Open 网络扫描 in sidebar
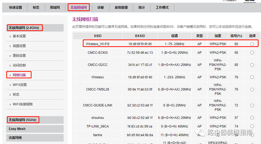Screen dimensions: 261x144 coord(19,75)
